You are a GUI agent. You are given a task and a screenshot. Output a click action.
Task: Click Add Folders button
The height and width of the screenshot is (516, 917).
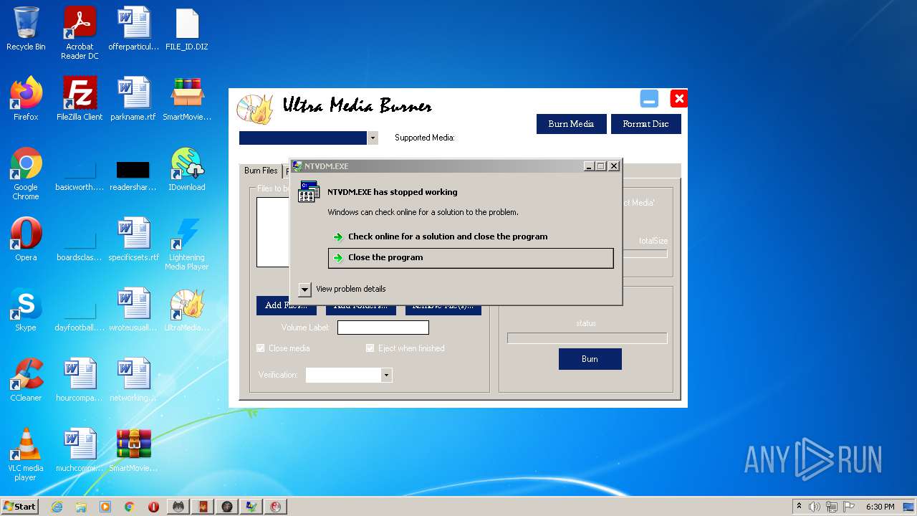tap(361, 310)
